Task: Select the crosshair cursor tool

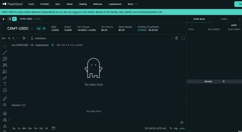Action: click(x=5, y=46)
